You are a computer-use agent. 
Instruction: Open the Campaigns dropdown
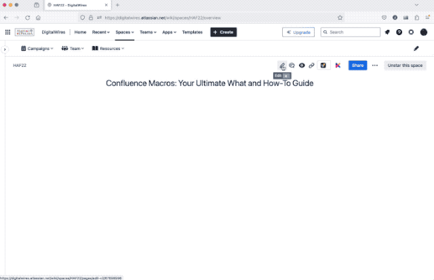tap(37, 49)
